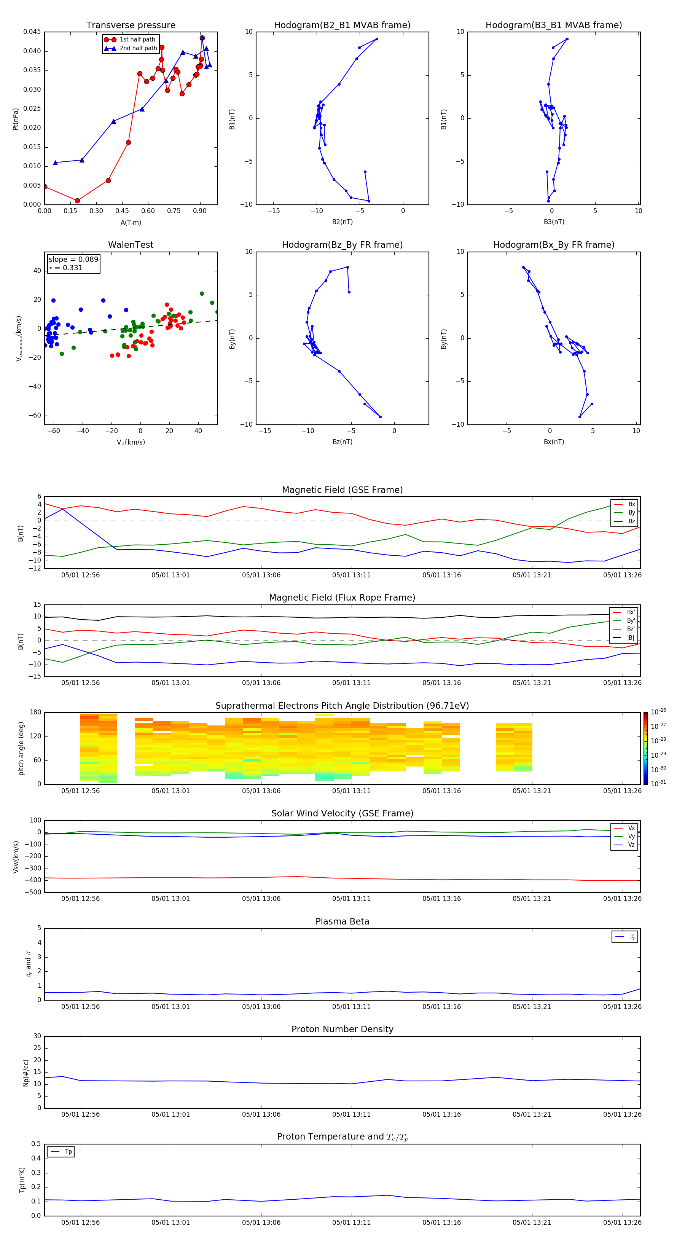This screenshot has width=685, height=1256.
Task: Click the pitch angle flux colorbar
Action: (x=645, y=748)
